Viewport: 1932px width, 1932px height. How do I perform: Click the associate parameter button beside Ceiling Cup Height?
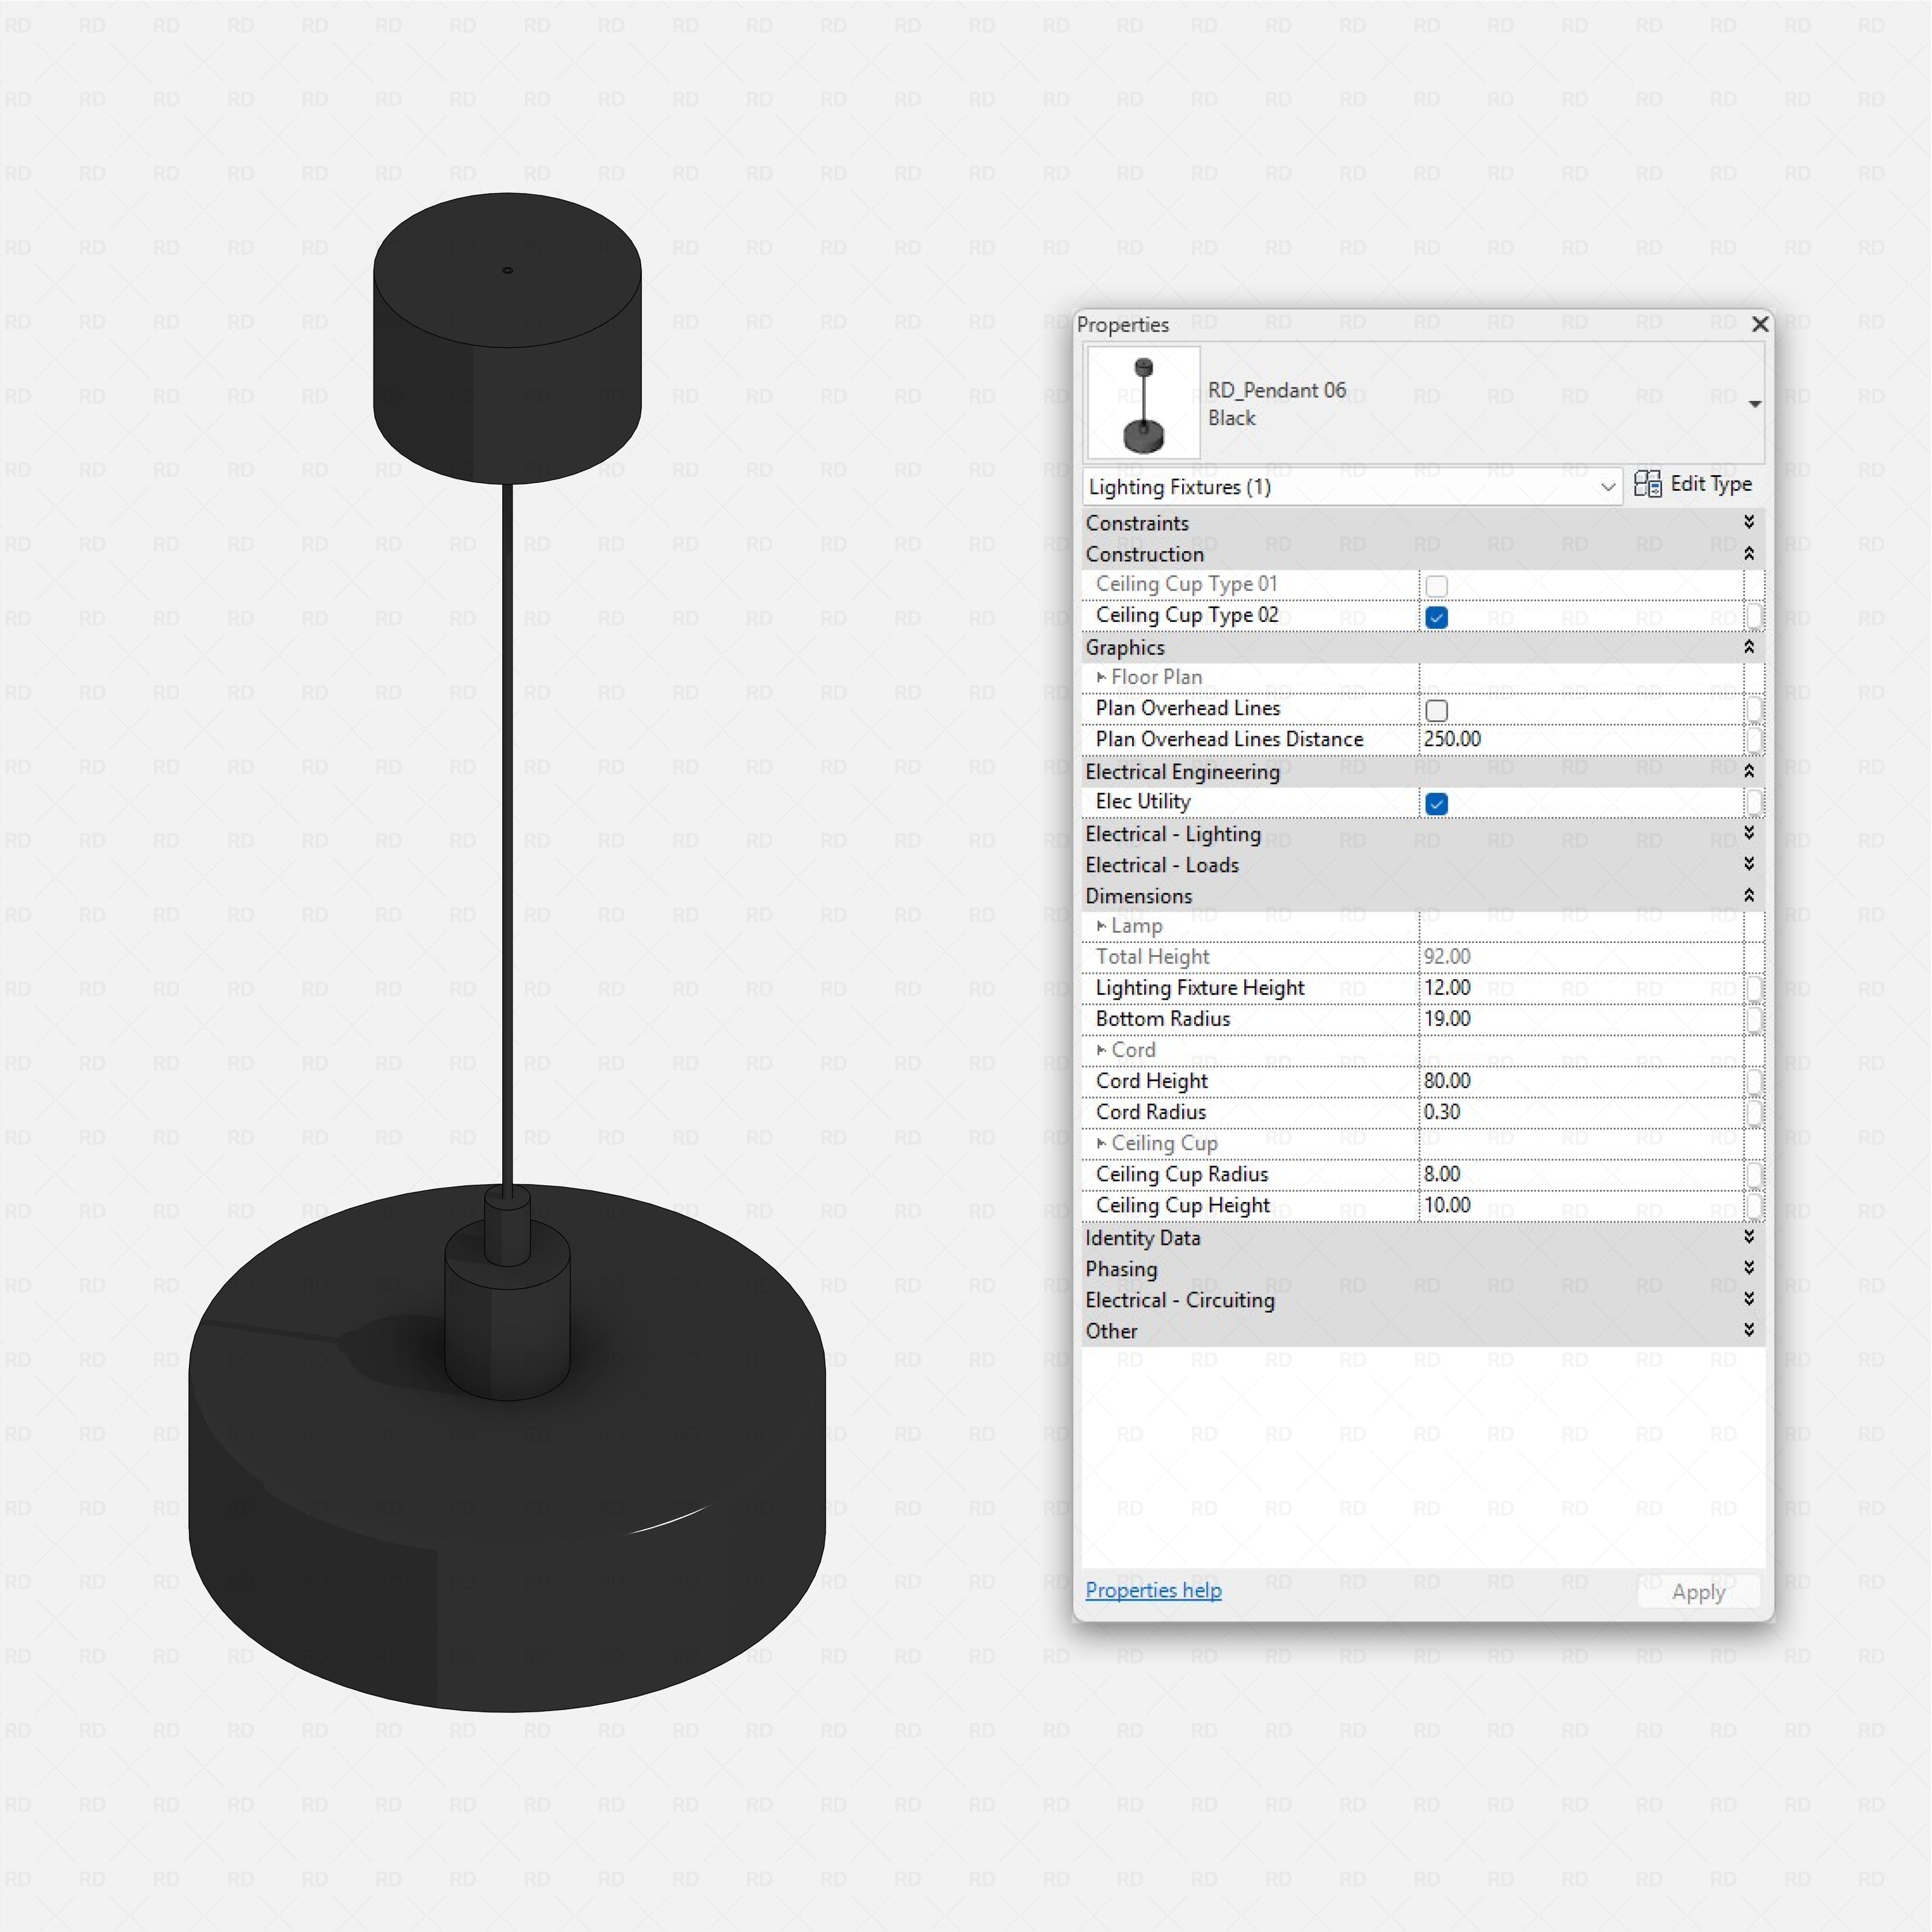[x=1754, y=1205]
